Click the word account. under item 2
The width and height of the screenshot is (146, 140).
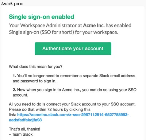(20, 95)
